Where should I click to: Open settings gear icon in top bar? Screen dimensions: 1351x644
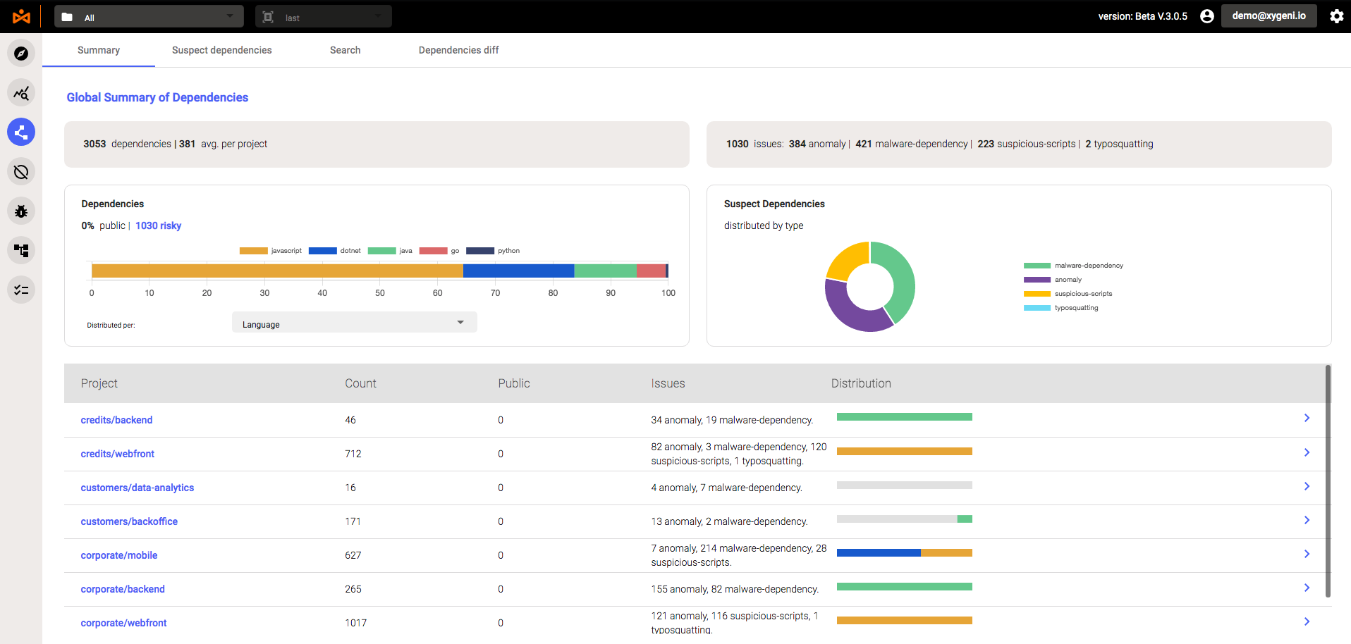(x=1336, y=16)
